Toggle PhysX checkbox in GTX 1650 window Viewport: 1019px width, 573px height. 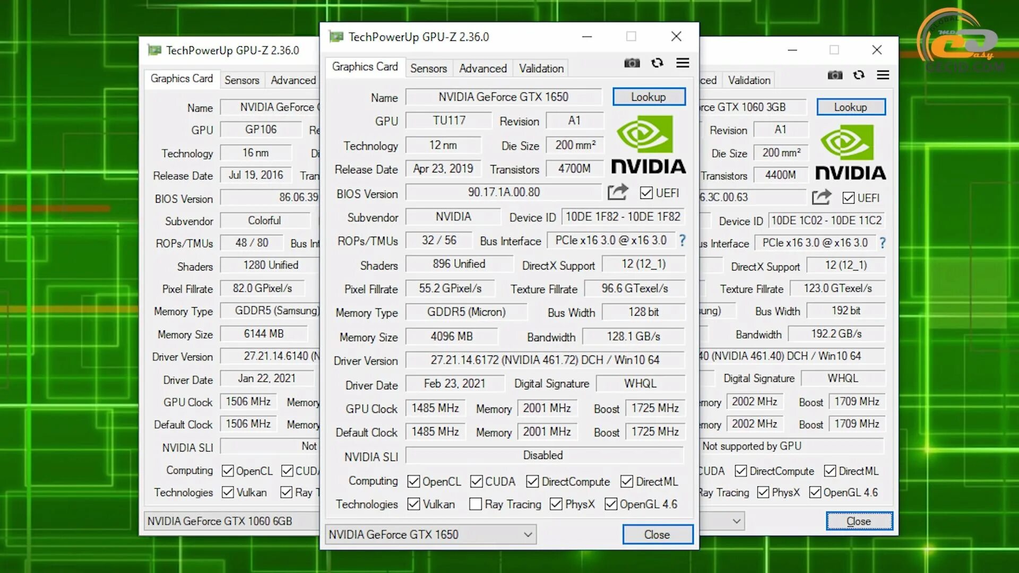click(x=556, y=504)
